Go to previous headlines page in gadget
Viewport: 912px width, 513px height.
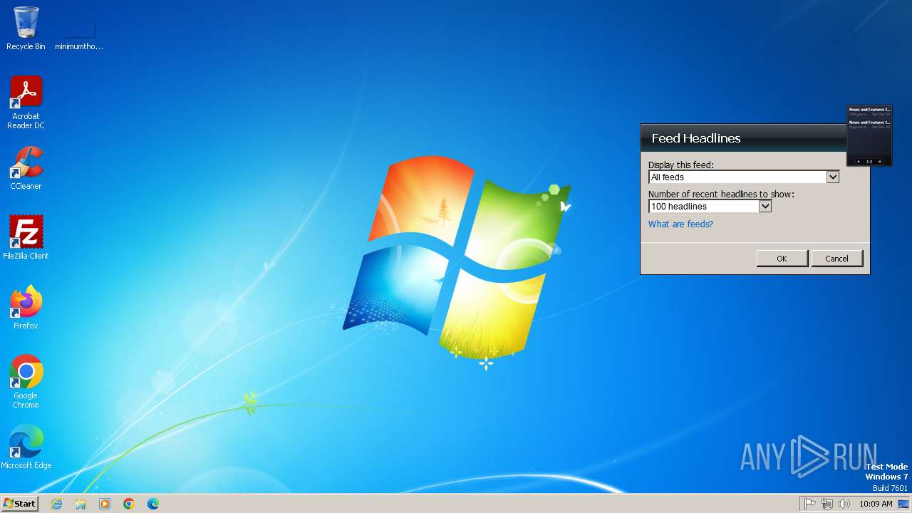point(859,162)
